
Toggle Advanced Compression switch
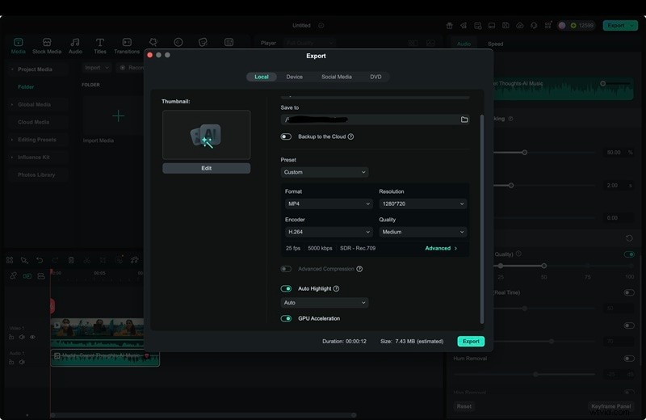[286, 269]
